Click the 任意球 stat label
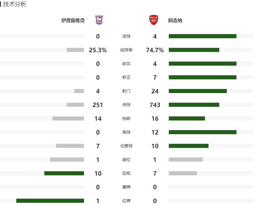 (126, 146)
